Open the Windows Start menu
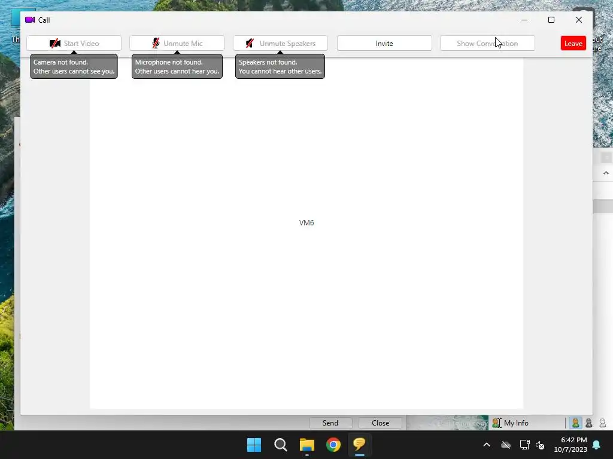 click(x=254, y=445)
